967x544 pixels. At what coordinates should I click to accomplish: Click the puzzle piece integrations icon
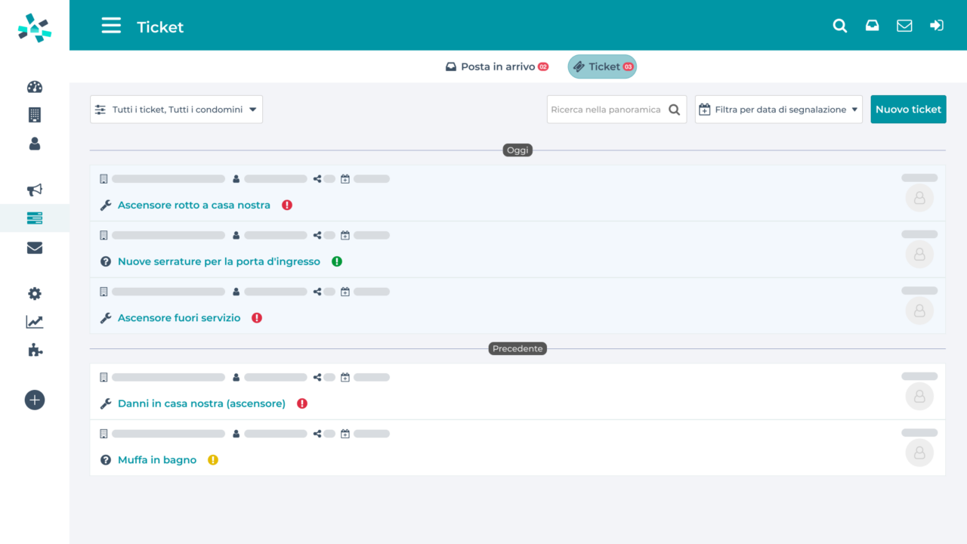35,350
